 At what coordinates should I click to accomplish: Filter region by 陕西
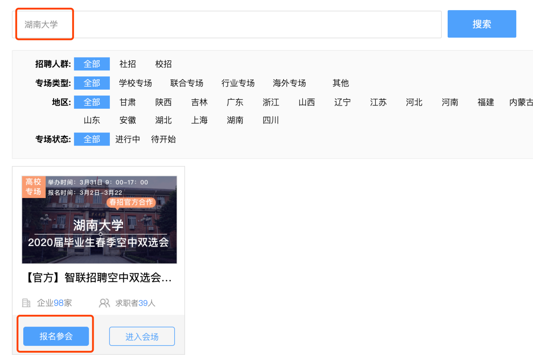[x=163, y=102]
